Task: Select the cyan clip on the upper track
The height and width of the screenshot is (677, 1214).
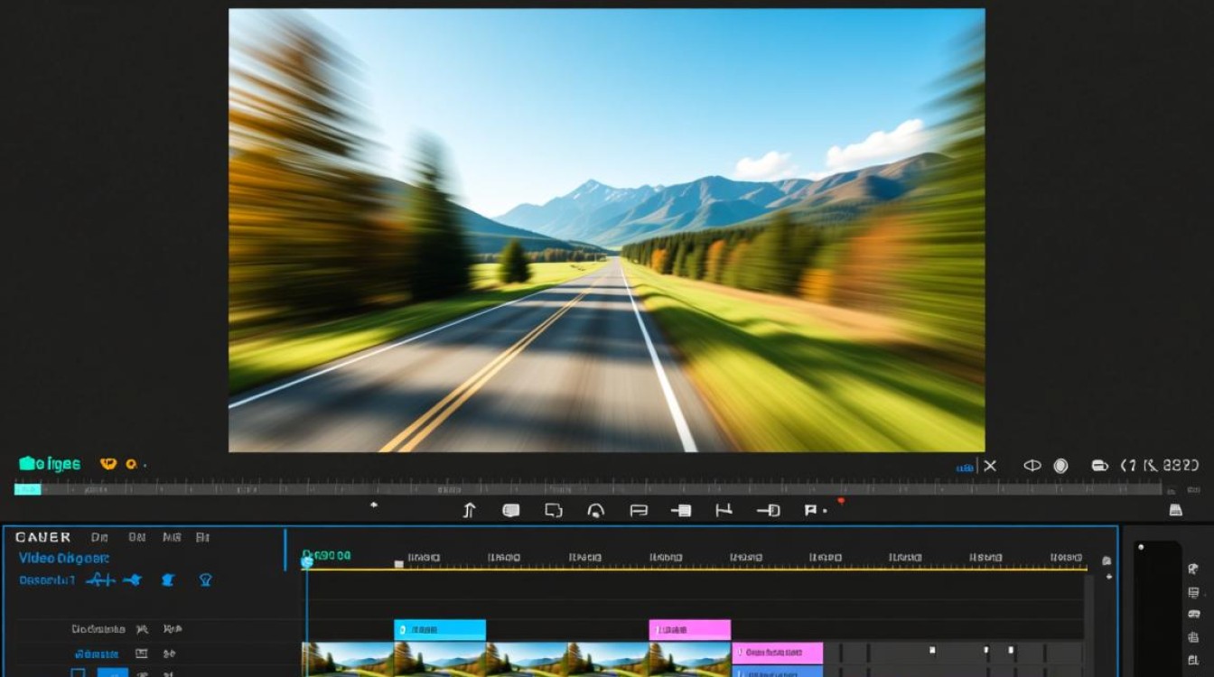Action: [440, 630]
